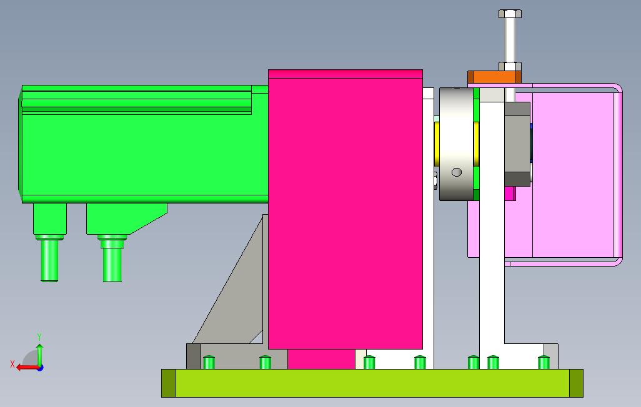Select the leftmost motor connector pin
Image resolution: width=641 pixels, height=407 pixels.
coord(49,260)
